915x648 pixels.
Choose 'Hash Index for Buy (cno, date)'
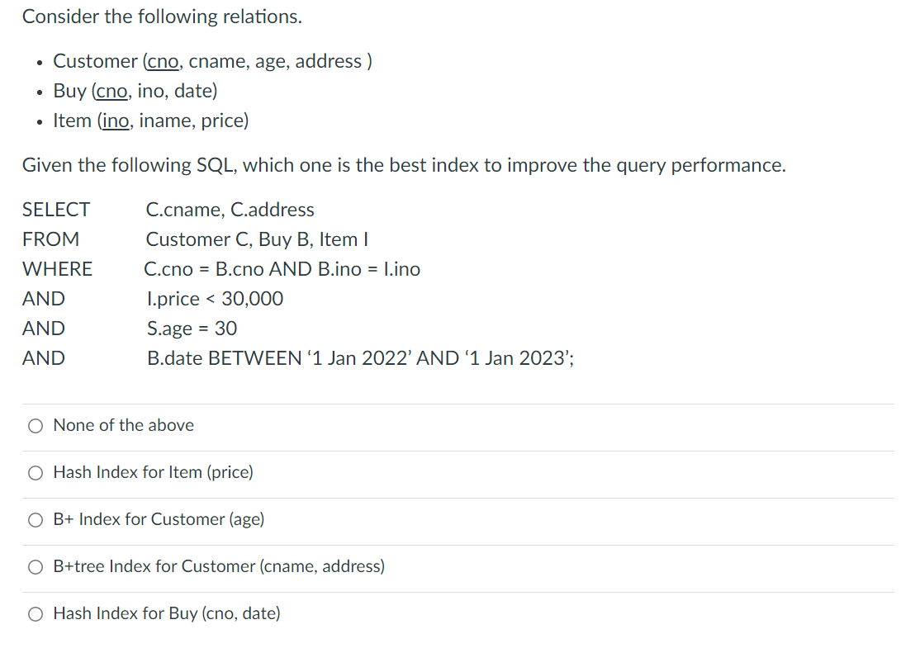pyautogui.click(x=36, y=613)
